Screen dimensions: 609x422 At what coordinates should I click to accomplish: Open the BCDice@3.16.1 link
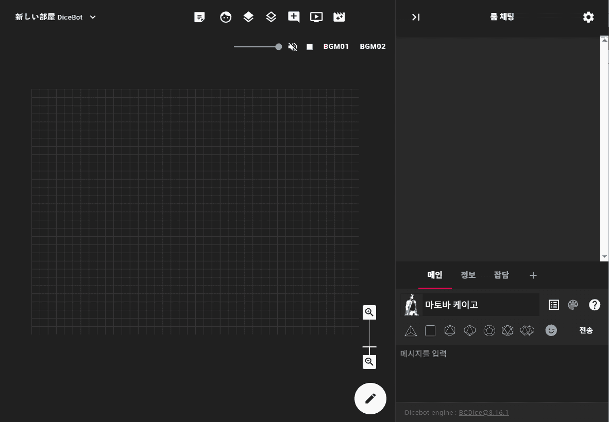484,413
